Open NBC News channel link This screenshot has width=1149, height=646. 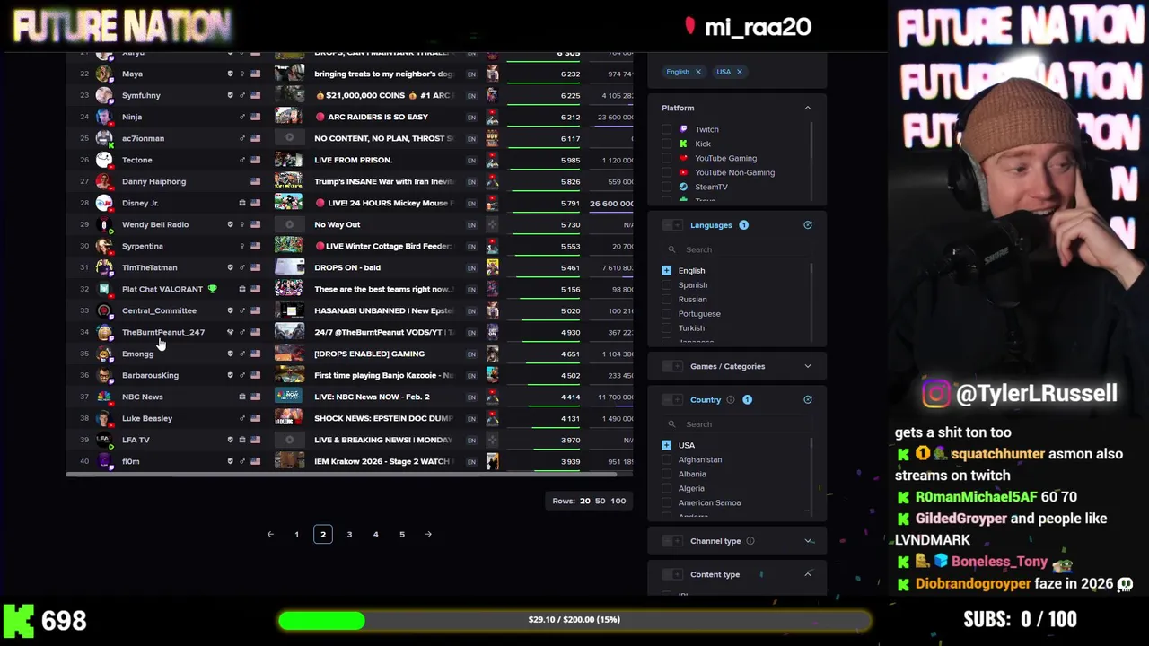[x=142, y=397]
